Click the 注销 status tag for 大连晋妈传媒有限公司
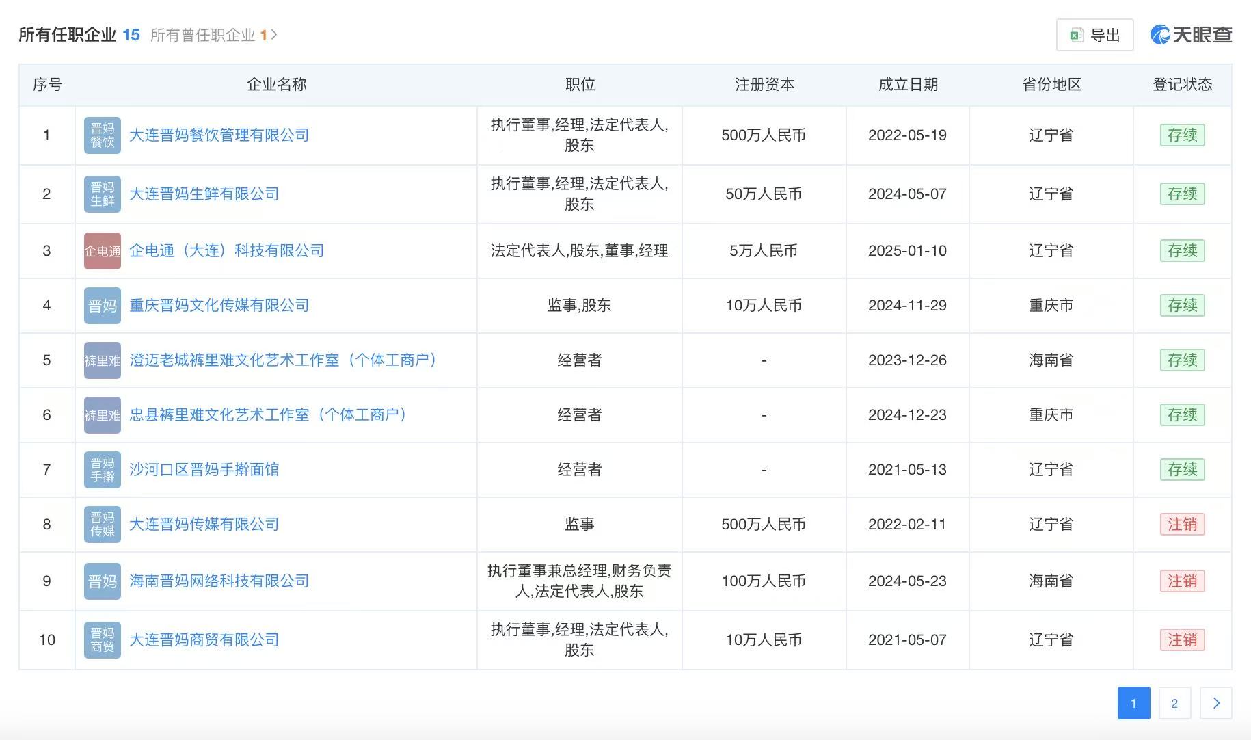This screenshot has height=740, width=1251. click(1182, 525)
